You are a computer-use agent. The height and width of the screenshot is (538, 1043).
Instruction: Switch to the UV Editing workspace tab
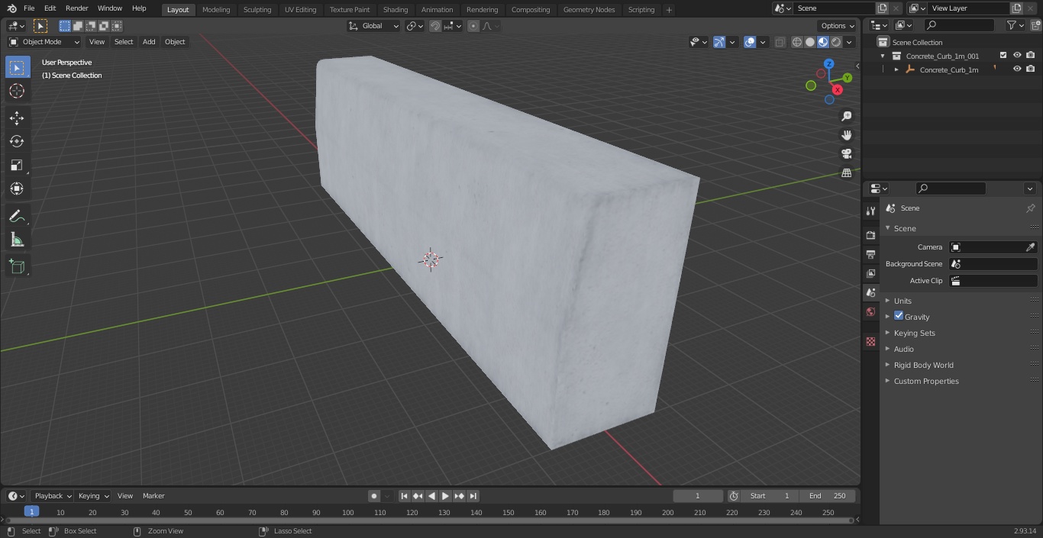[300, 9]
